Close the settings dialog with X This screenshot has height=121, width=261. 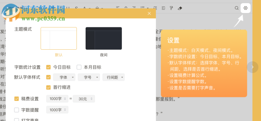[x=149, y=13]
